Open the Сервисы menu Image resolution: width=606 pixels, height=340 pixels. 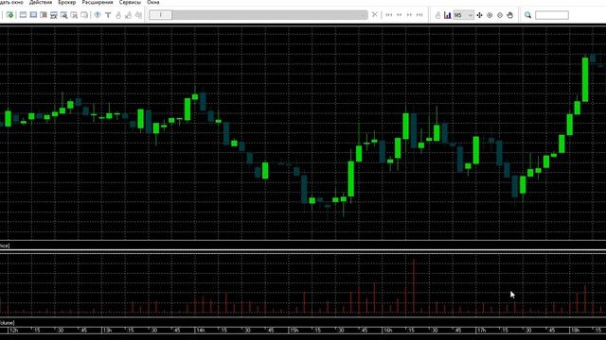click(130, 2)
